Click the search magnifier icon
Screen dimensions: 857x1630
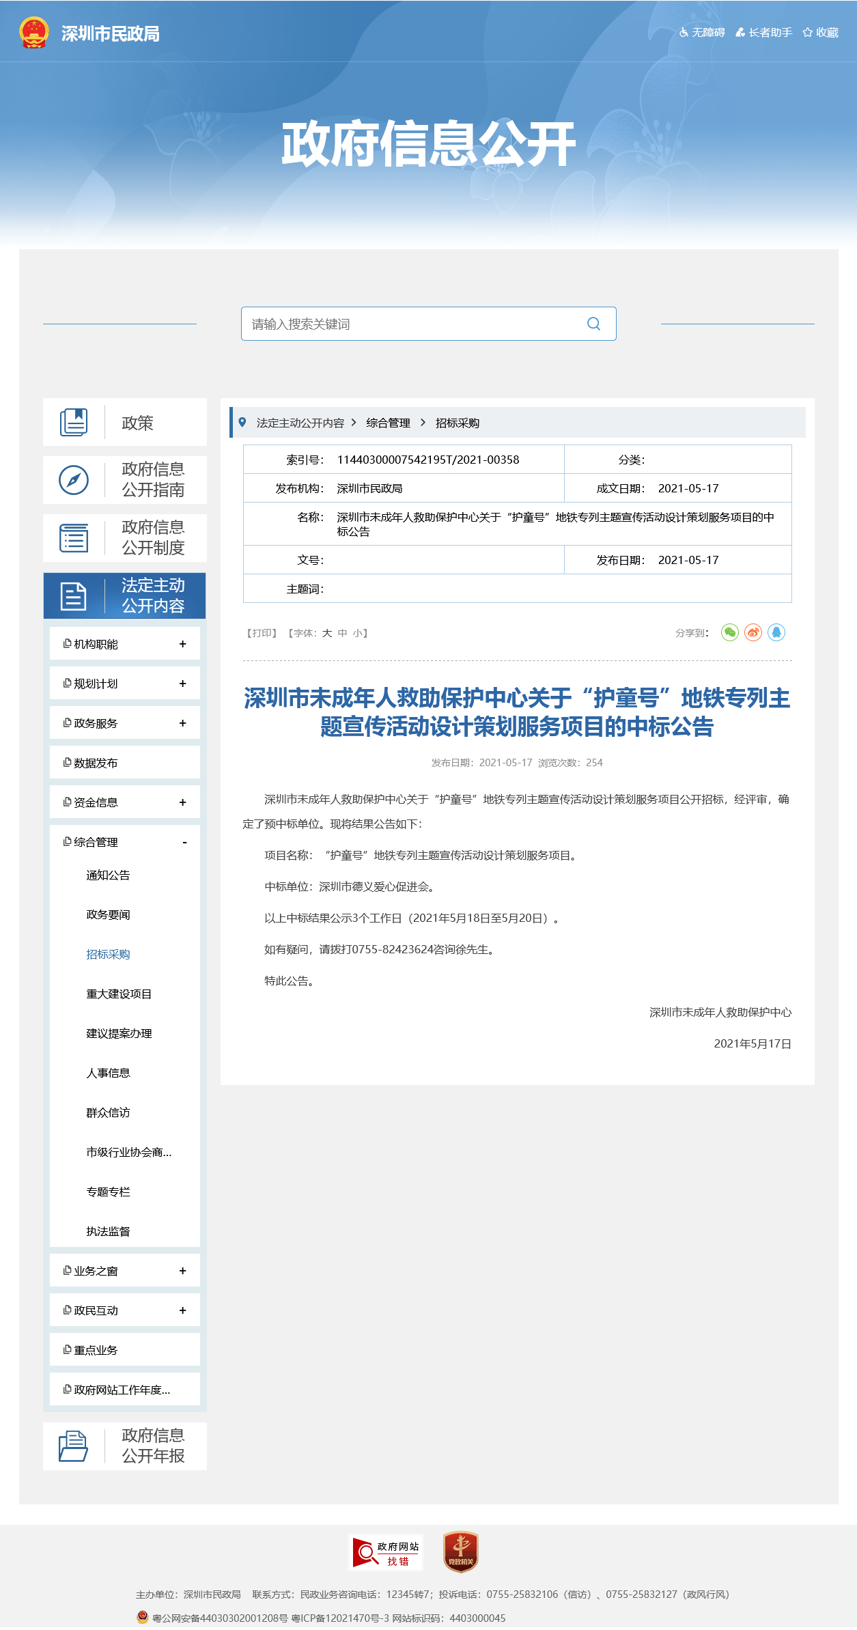click(x=593, y=324)
